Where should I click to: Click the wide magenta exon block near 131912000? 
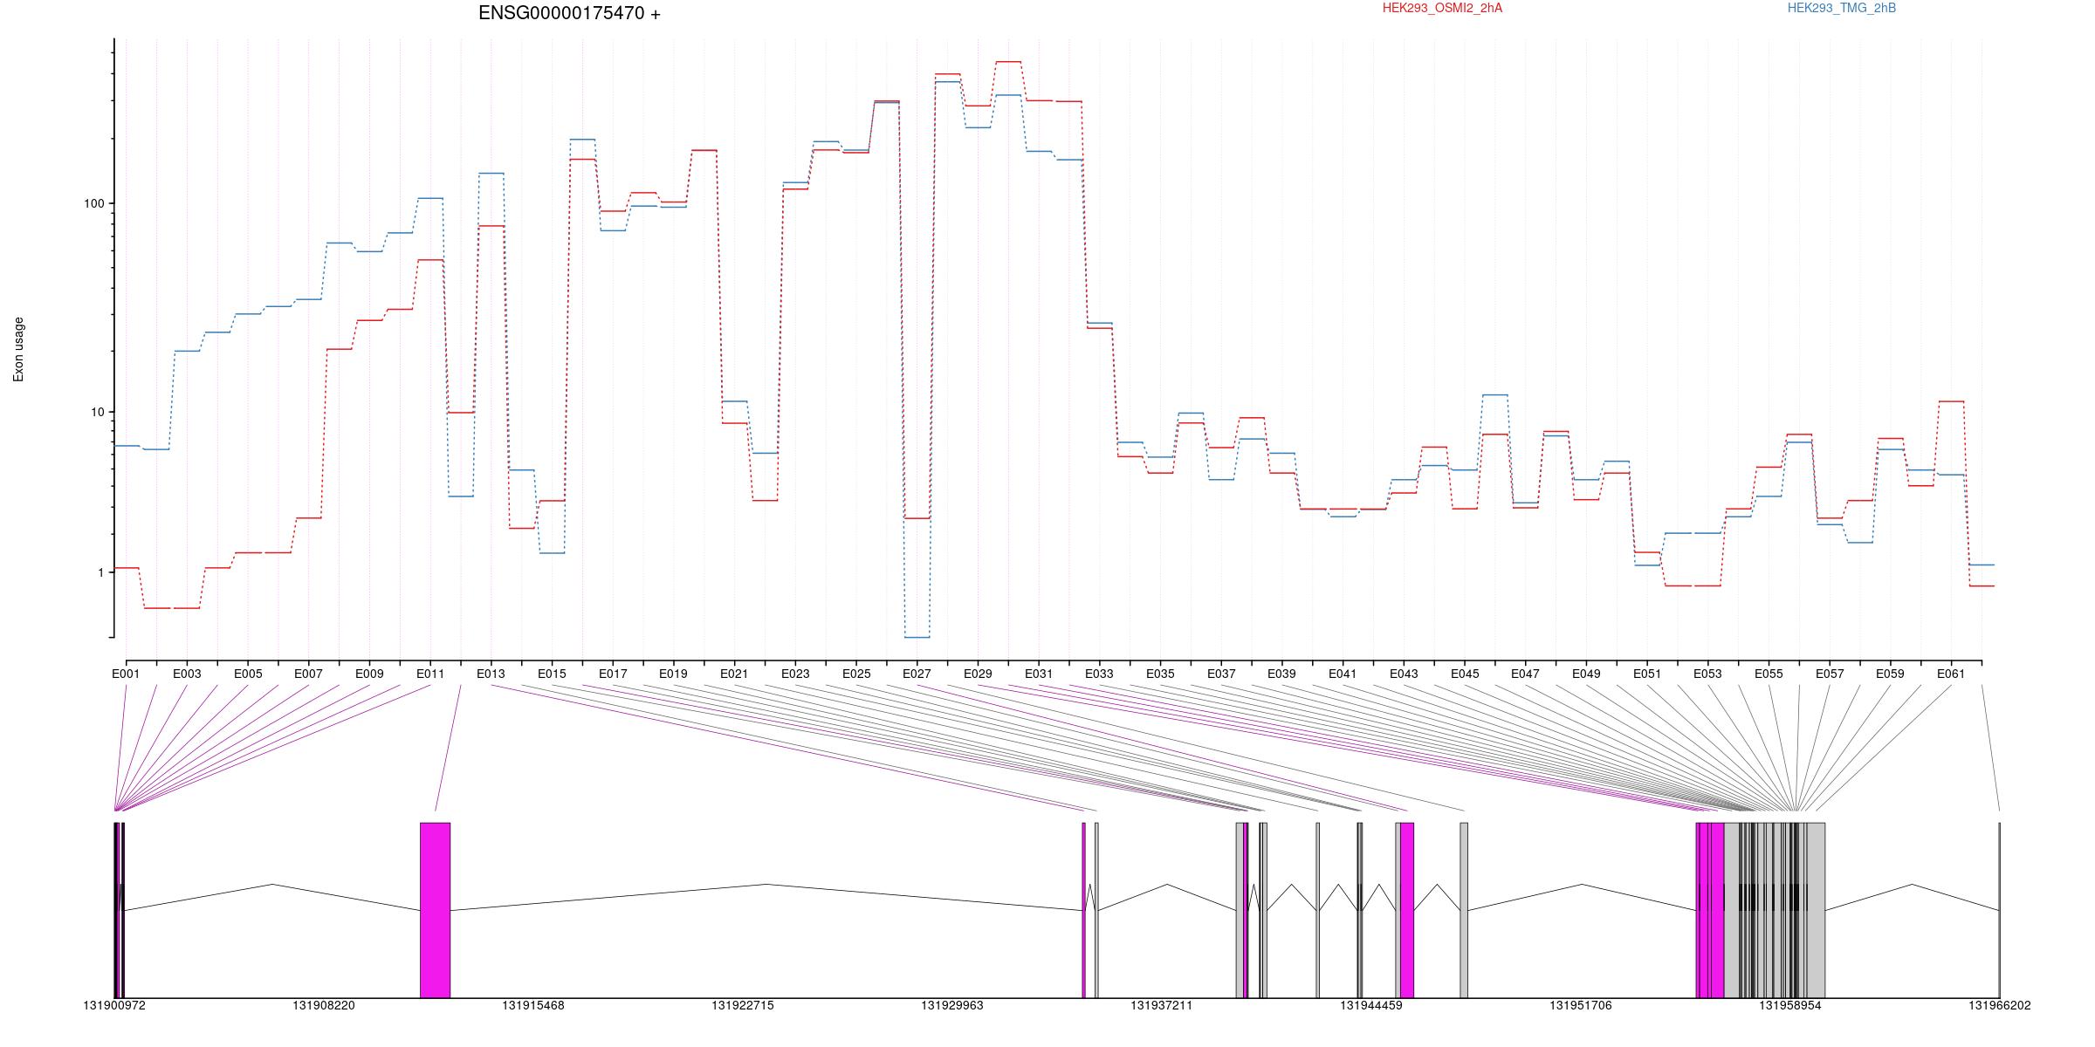pos(436,910)
